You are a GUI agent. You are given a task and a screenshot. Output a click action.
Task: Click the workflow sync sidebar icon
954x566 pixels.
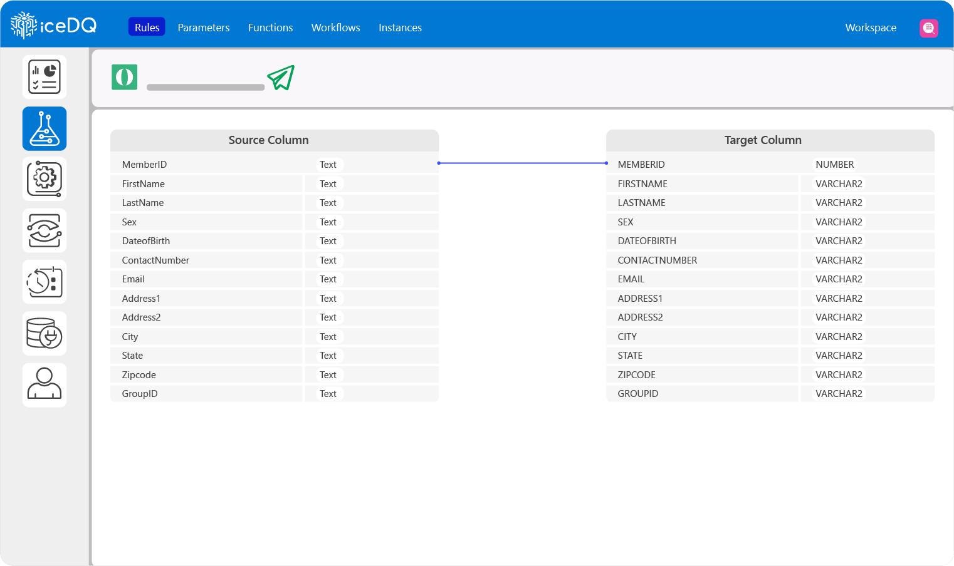tap(45, 230)
